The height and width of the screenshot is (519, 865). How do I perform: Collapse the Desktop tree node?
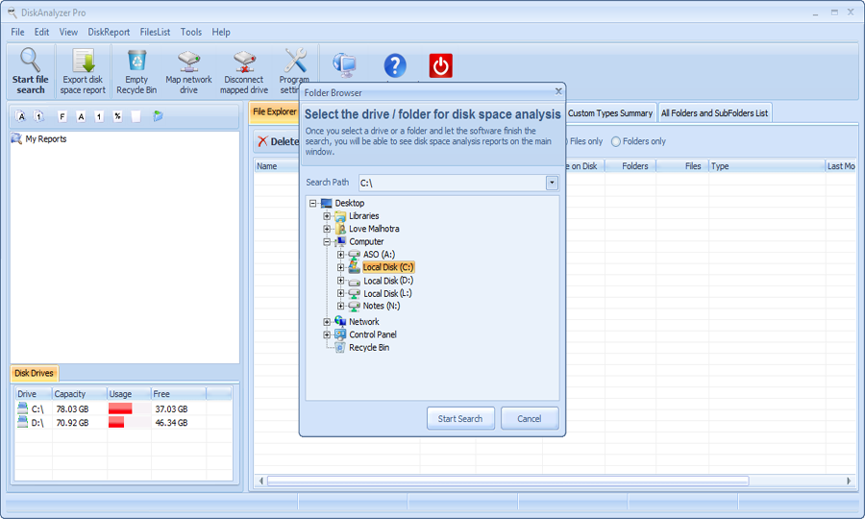(x=312, y=203)
